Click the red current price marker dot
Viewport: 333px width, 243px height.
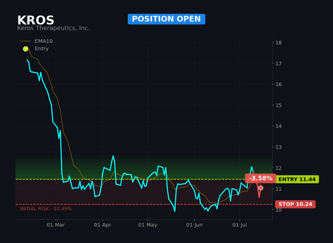pos(261,188)
